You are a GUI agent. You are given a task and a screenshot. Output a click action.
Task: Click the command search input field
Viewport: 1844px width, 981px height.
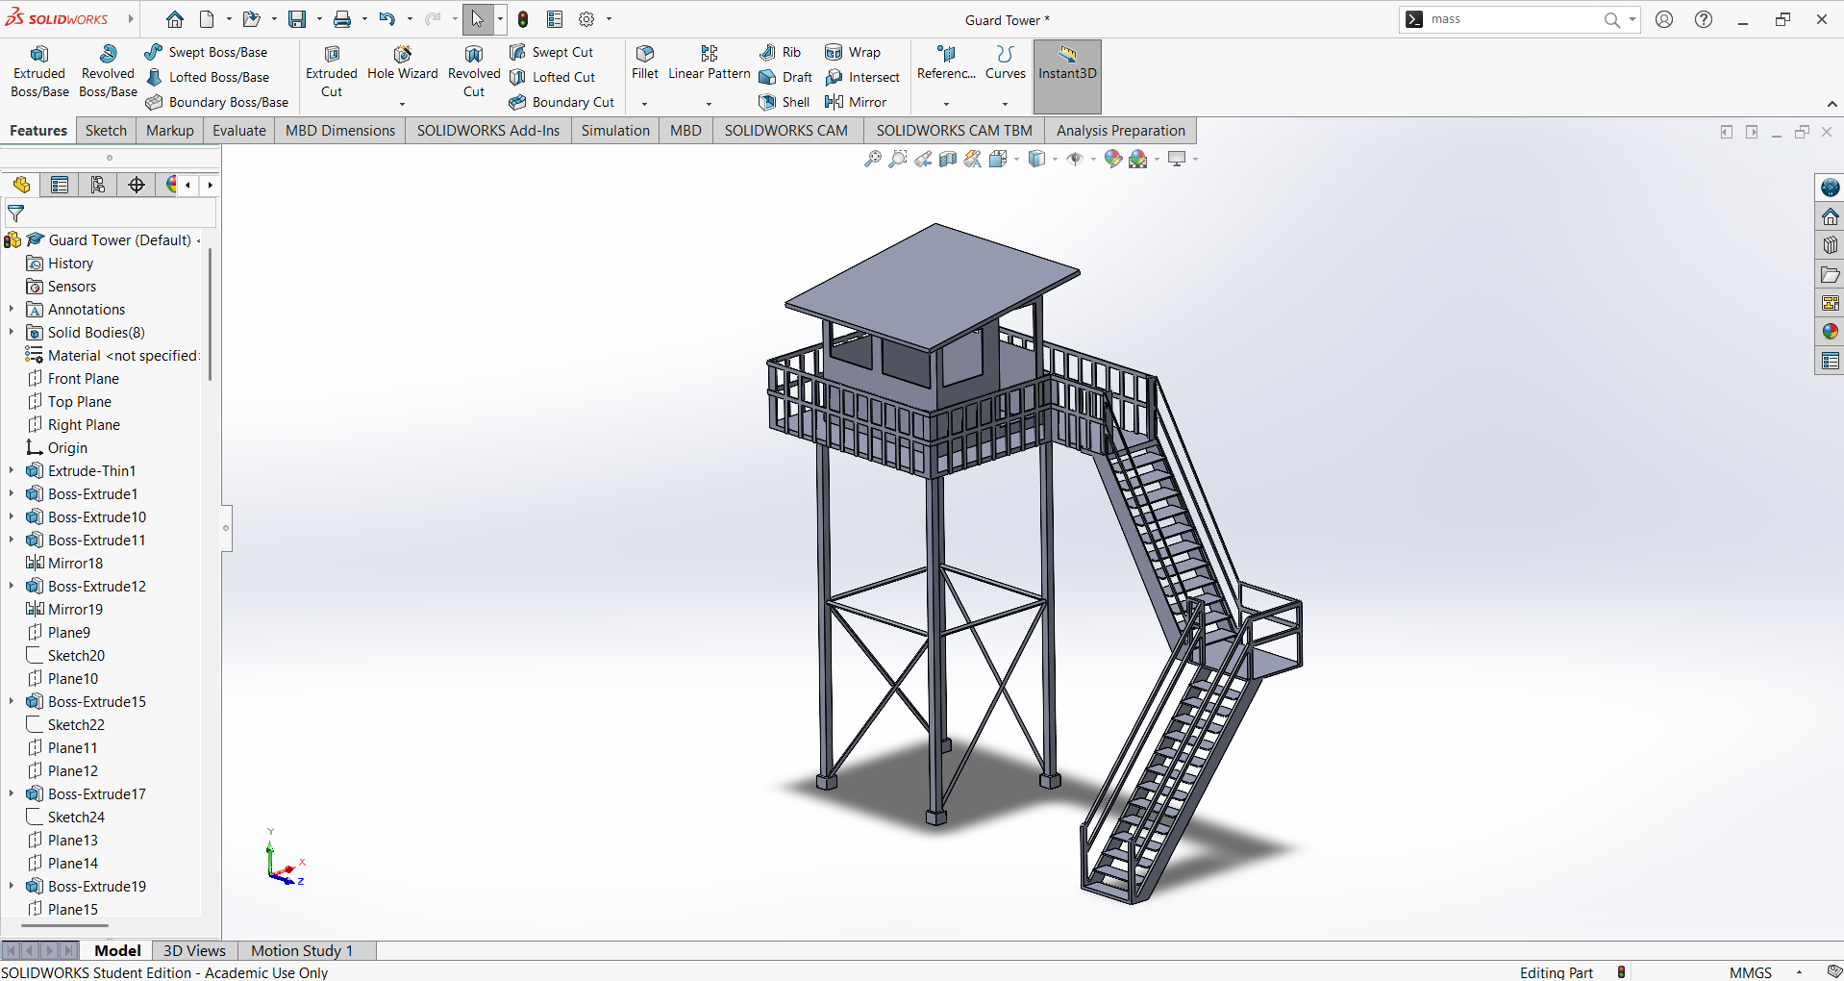(x=1509, y=19)
